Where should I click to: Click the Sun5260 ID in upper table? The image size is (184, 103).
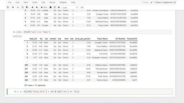[134, 22]
